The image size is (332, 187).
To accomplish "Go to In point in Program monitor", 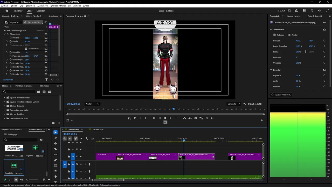I will (x=154, y=118).
